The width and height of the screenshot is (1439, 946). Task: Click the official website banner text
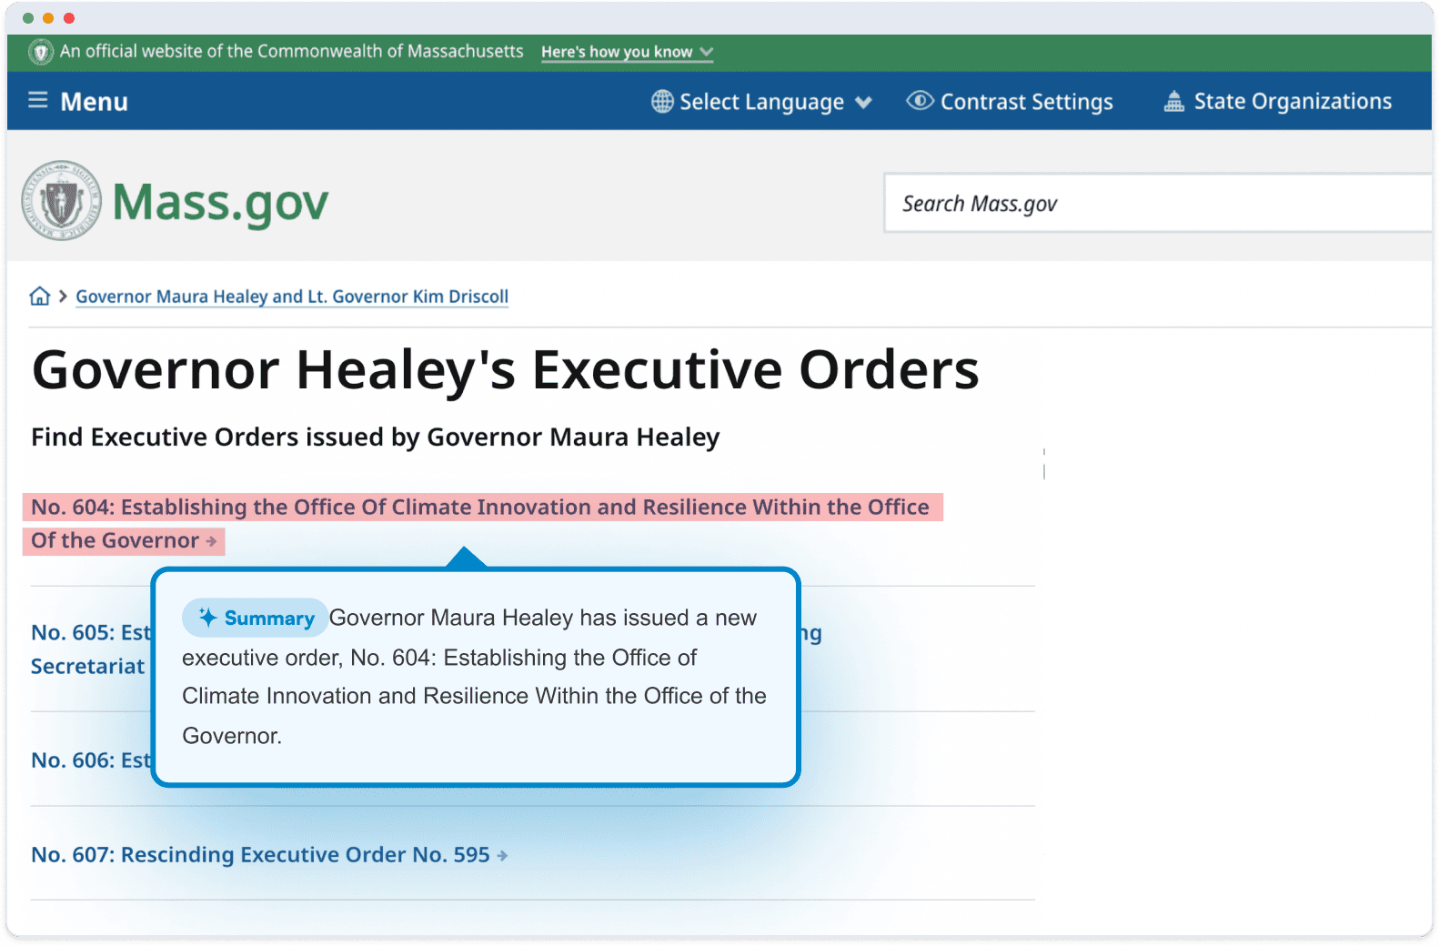tap(292, 51)
